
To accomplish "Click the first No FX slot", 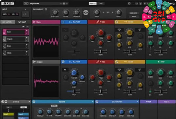I will tap(148, 102).
